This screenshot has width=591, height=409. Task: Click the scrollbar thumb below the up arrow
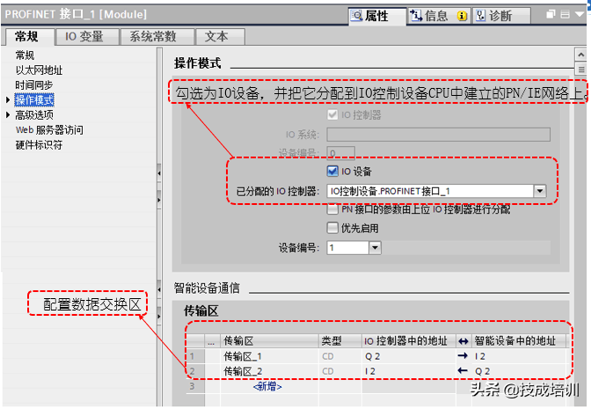[580, 69]
